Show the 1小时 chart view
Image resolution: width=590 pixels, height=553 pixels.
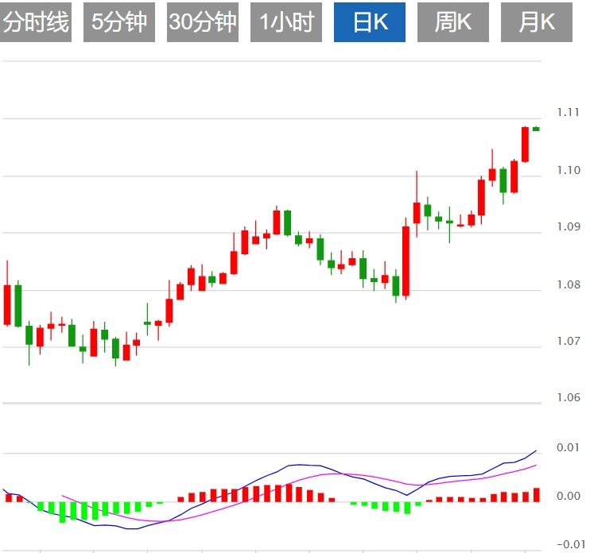286,22
